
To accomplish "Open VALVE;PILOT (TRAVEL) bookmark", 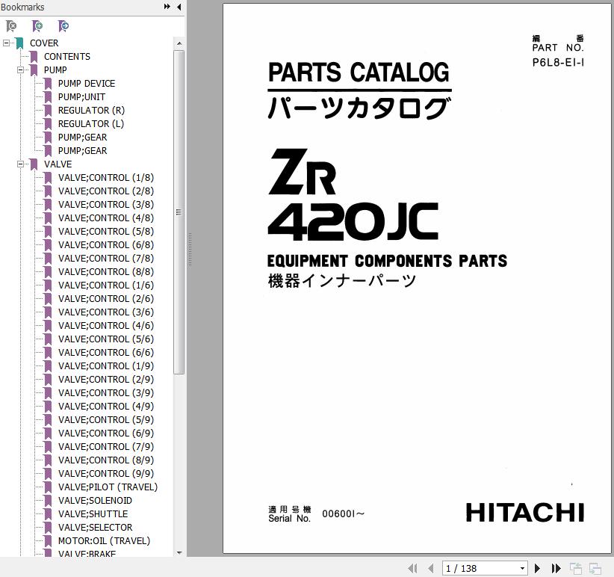I will tap(108, 487).
